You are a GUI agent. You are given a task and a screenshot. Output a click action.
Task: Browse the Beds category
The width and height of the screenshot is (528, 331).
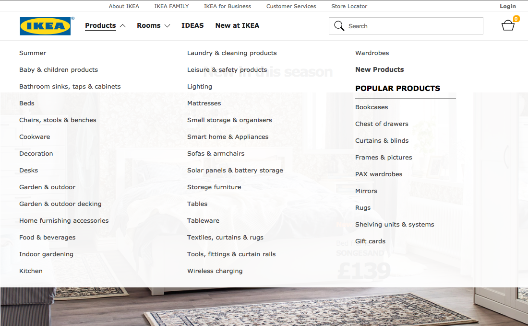coord(26,103)
